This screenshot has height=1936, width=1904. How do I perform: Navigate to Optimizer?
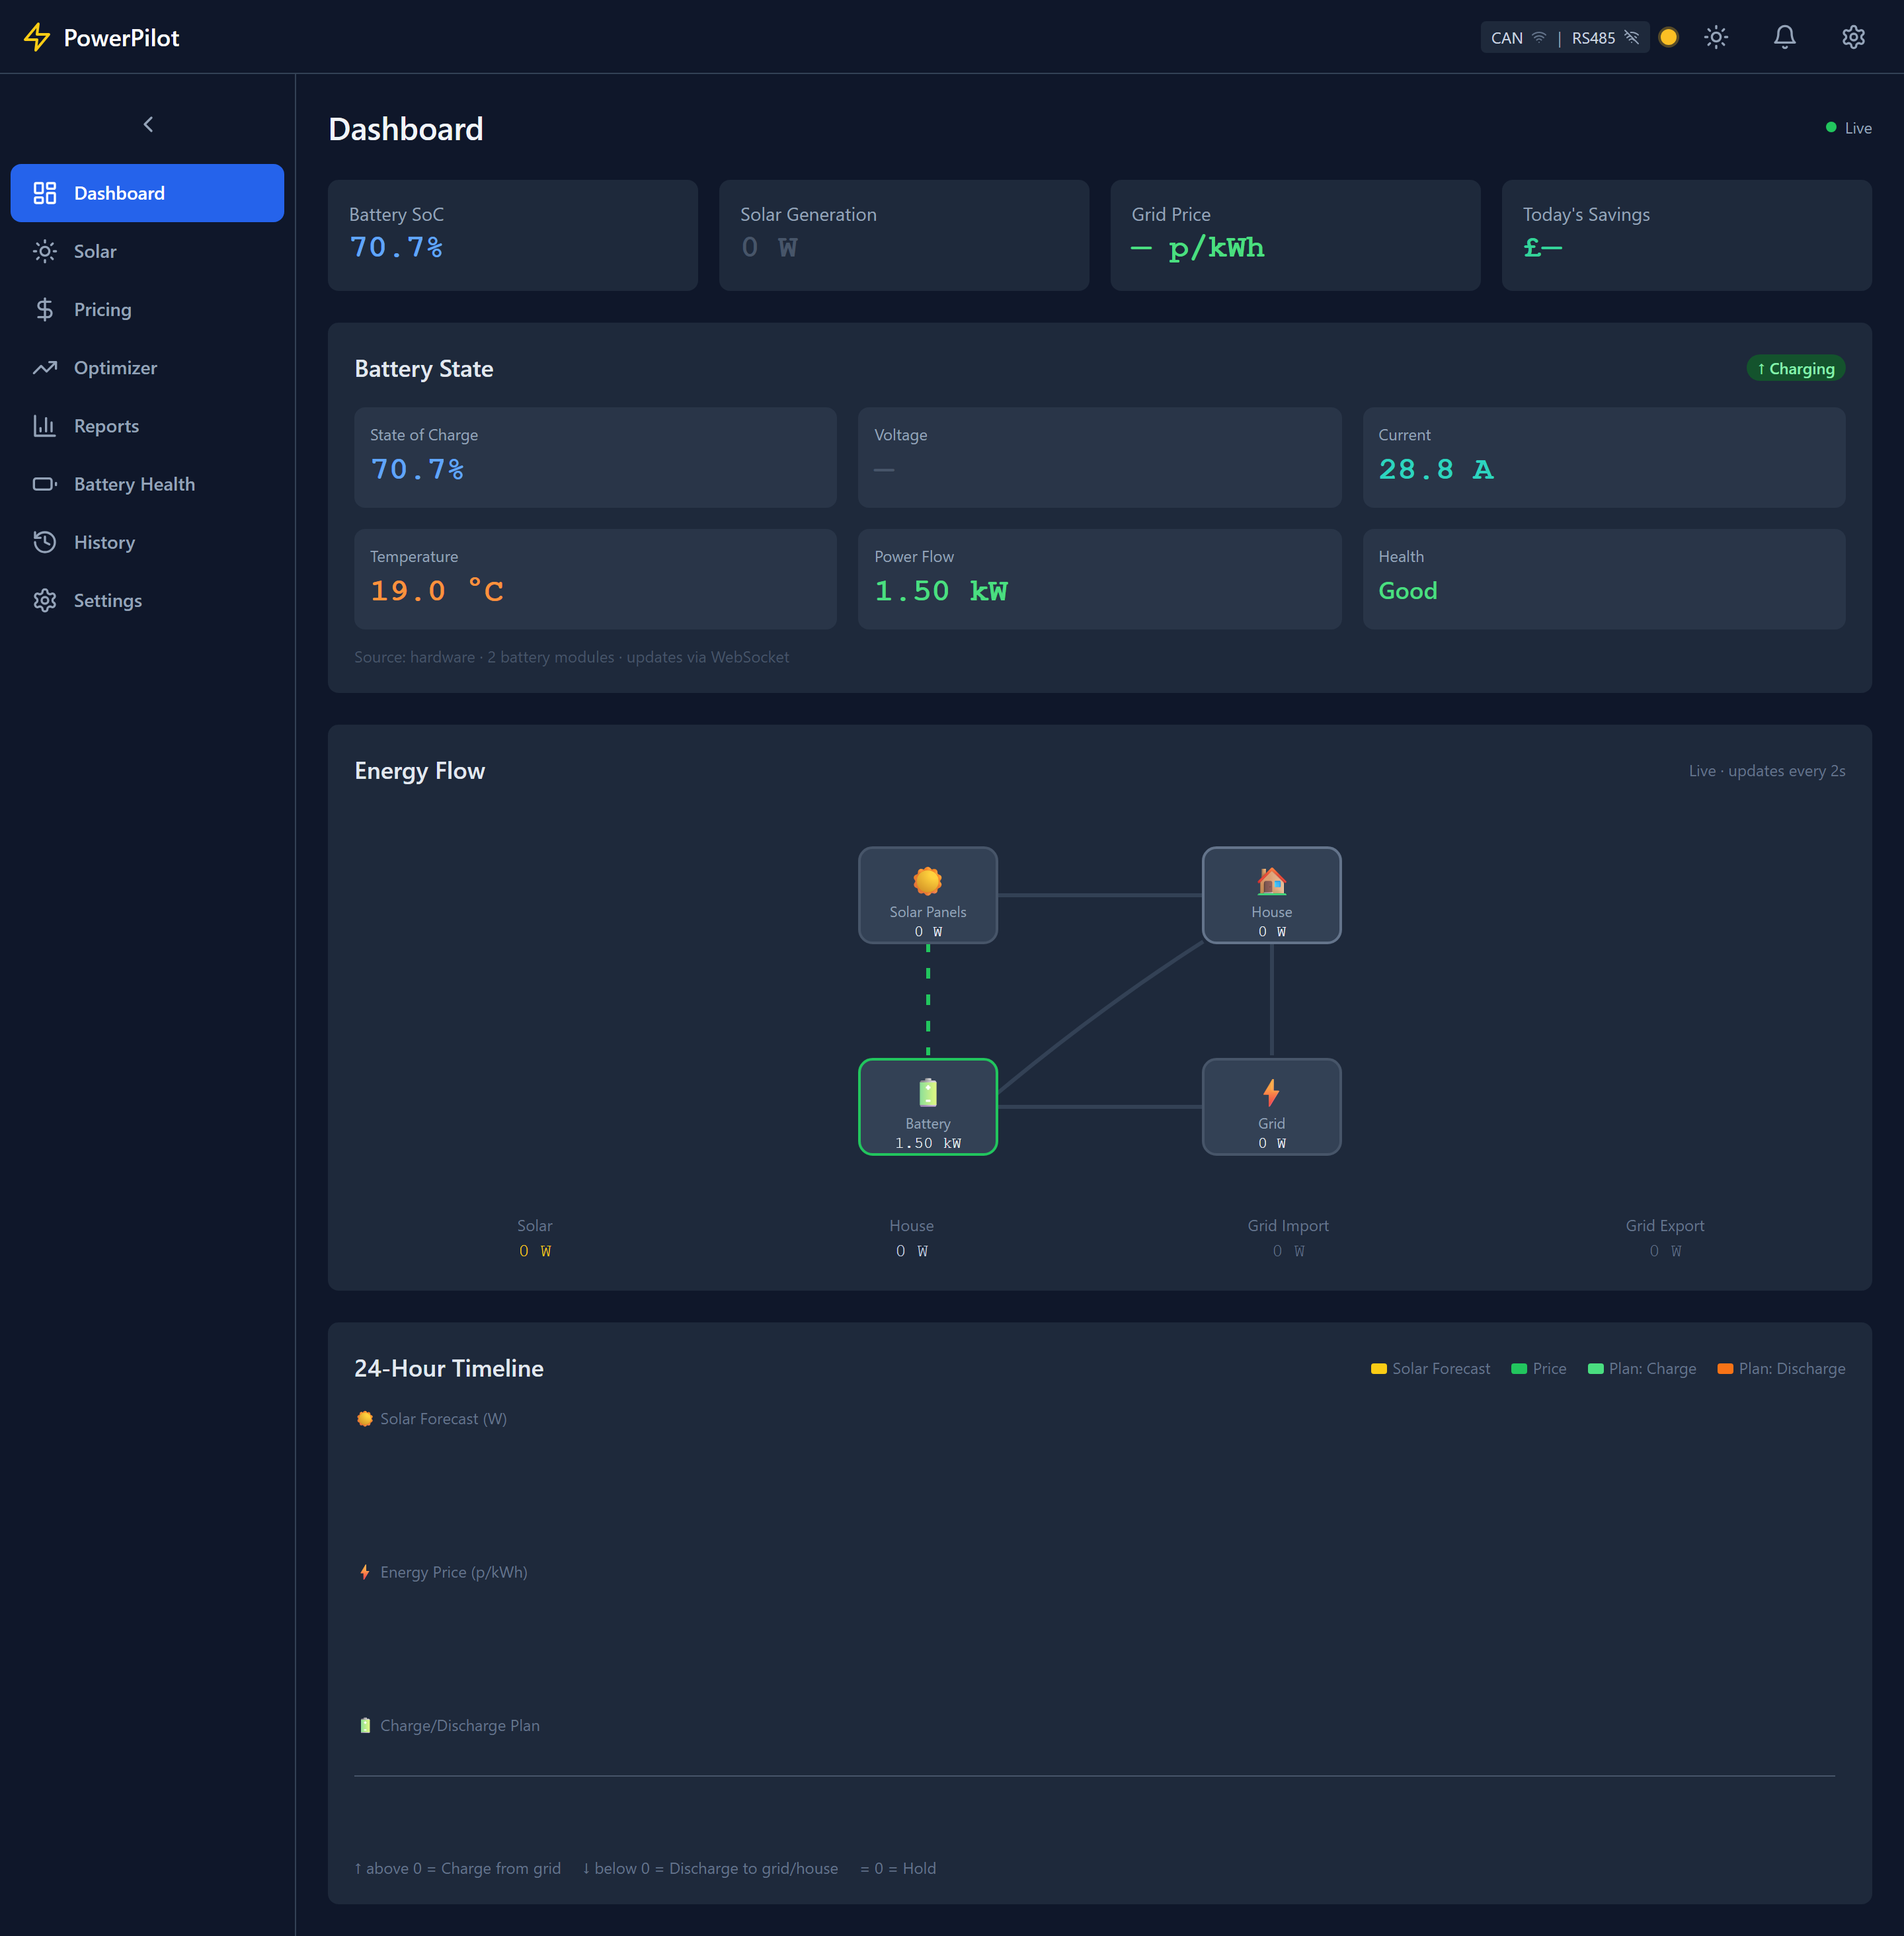click(x=147, y=367)
